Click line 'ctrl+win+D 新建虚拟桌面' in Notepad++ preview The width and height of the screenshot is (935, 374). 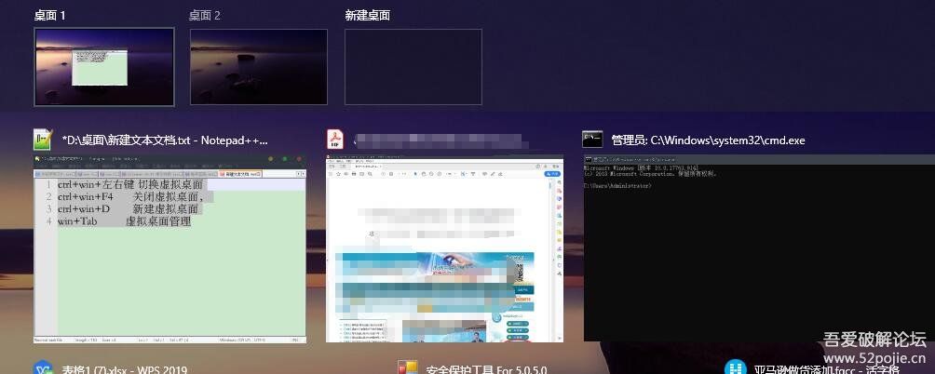(x=128, y=209)
